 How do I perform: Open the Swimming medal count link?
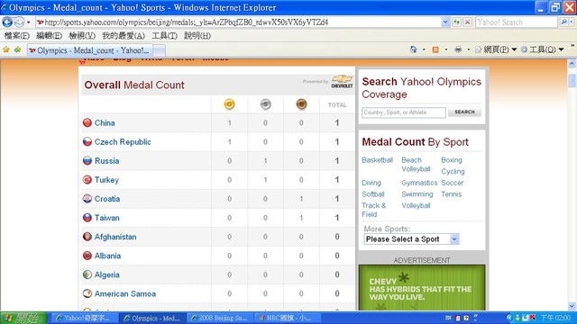417,194
